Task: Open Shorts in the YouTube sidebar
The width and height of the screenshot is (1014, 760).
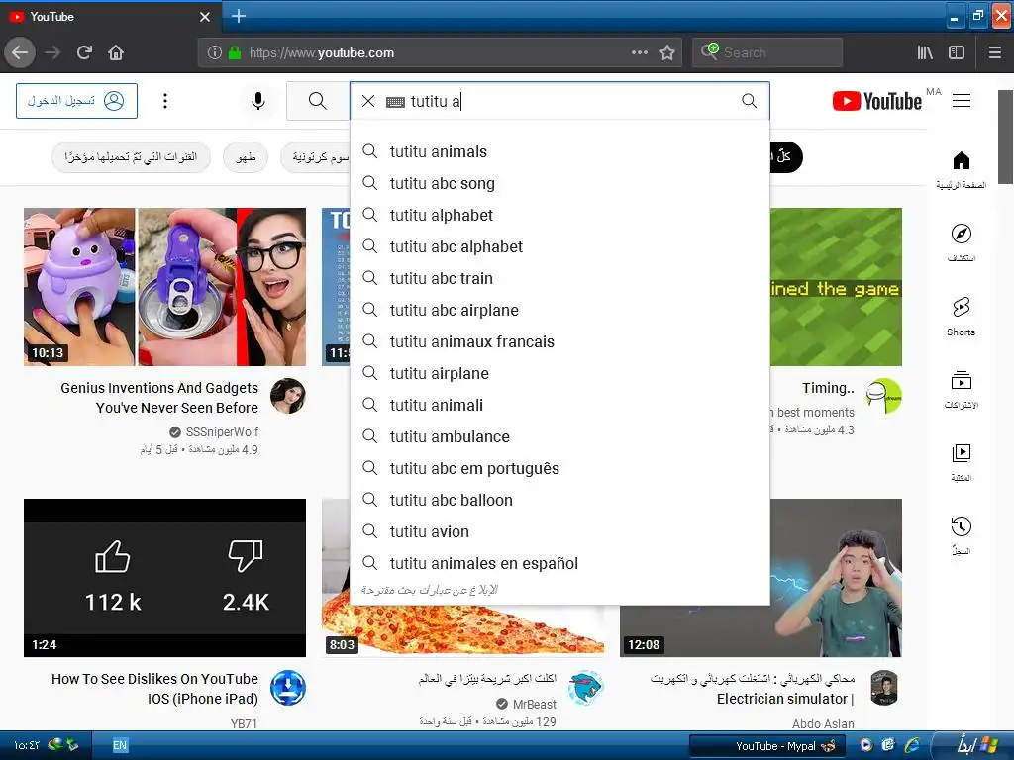Action: point(962,316)
